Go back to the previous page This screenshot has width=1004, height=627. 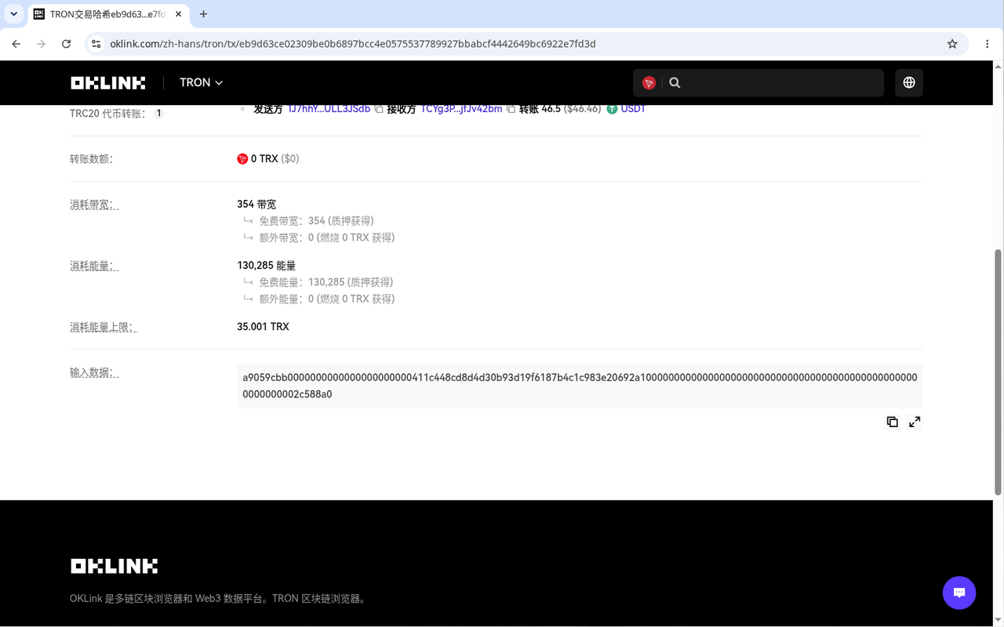(16, 44)
